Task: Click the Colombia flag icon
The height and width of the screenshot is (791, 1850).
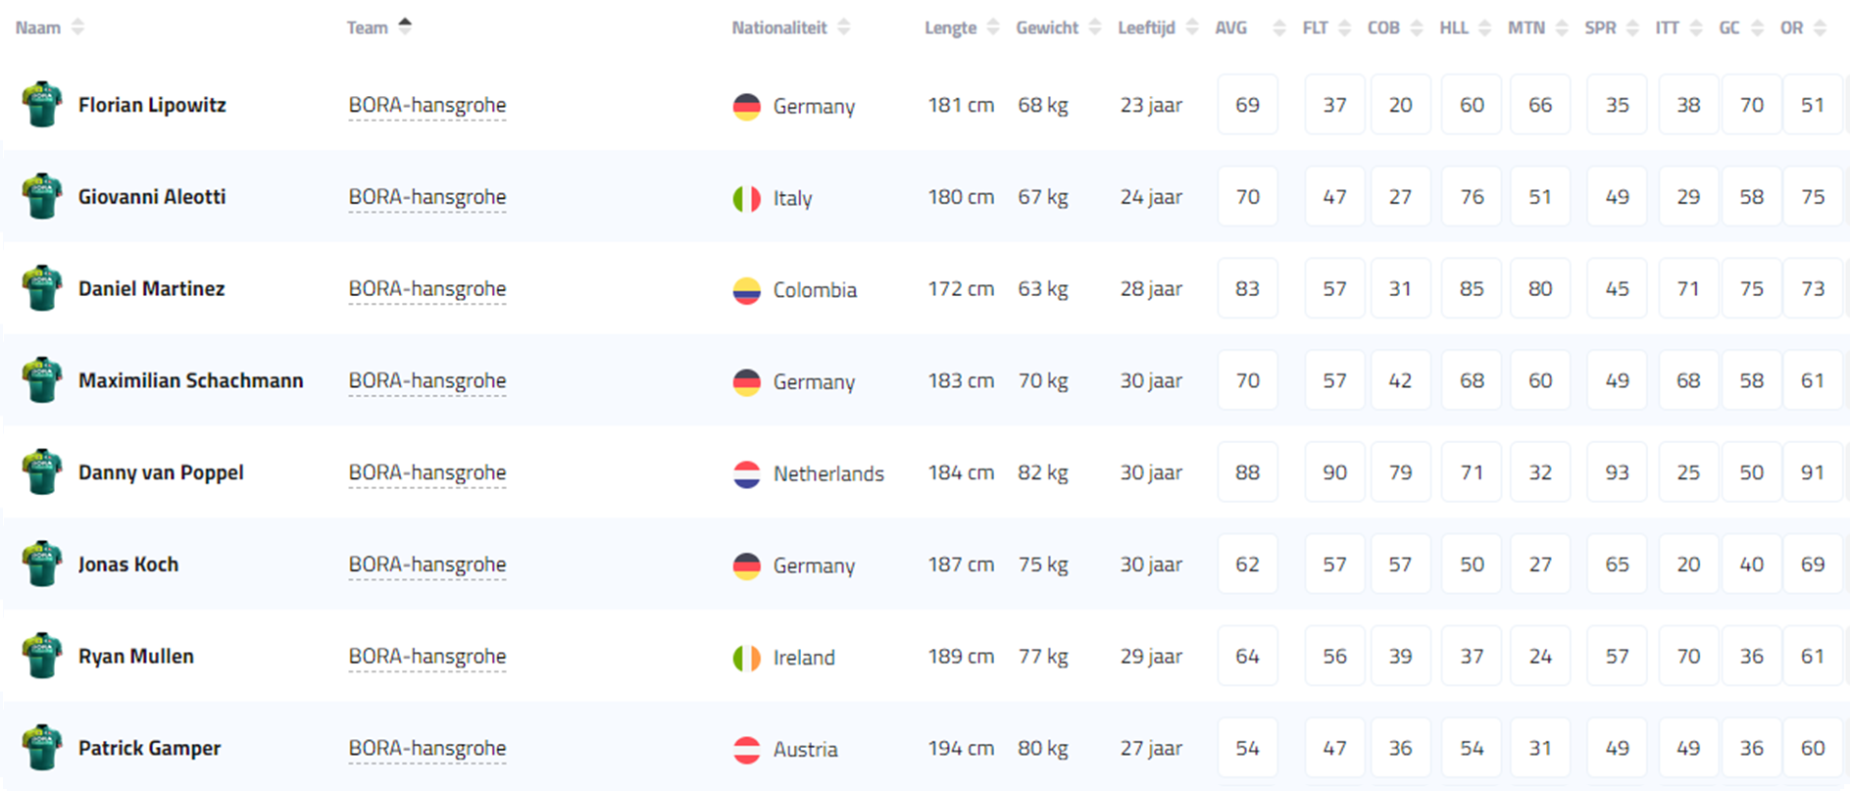Action: pos(747,290)
